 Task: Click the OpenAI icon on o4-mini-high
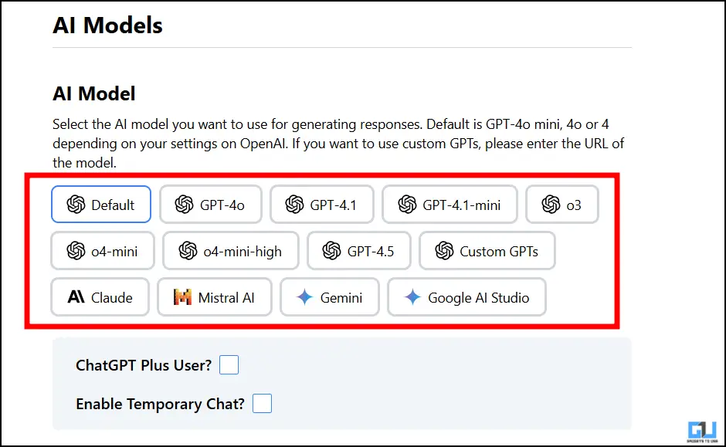(188, 251)
